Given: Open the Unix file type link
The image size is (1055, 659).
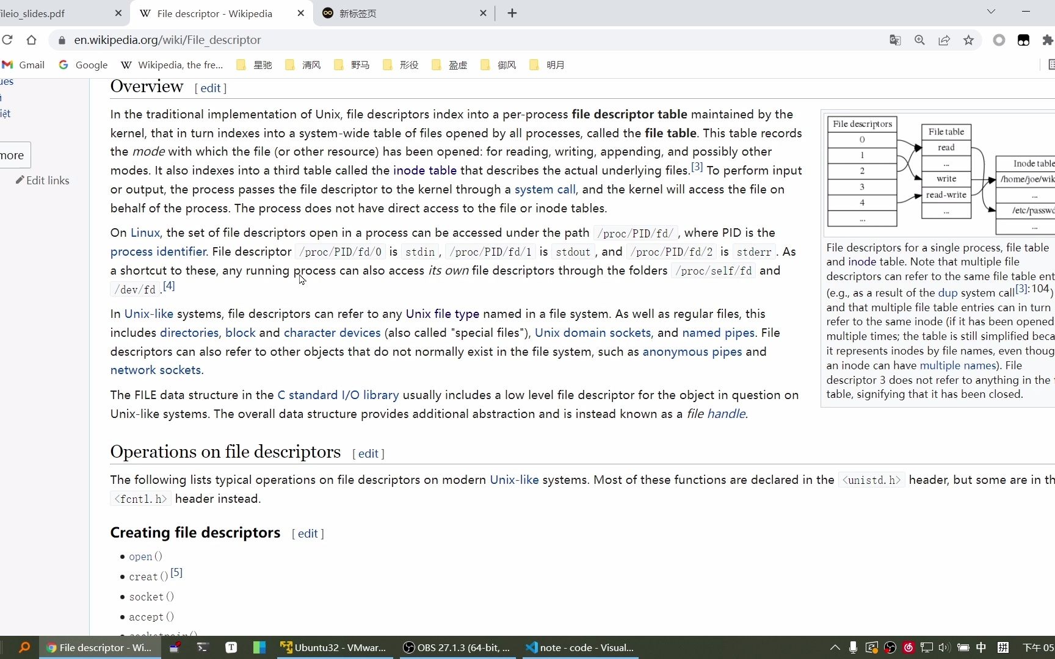Looking at the screenshot, I should (443, 314).
